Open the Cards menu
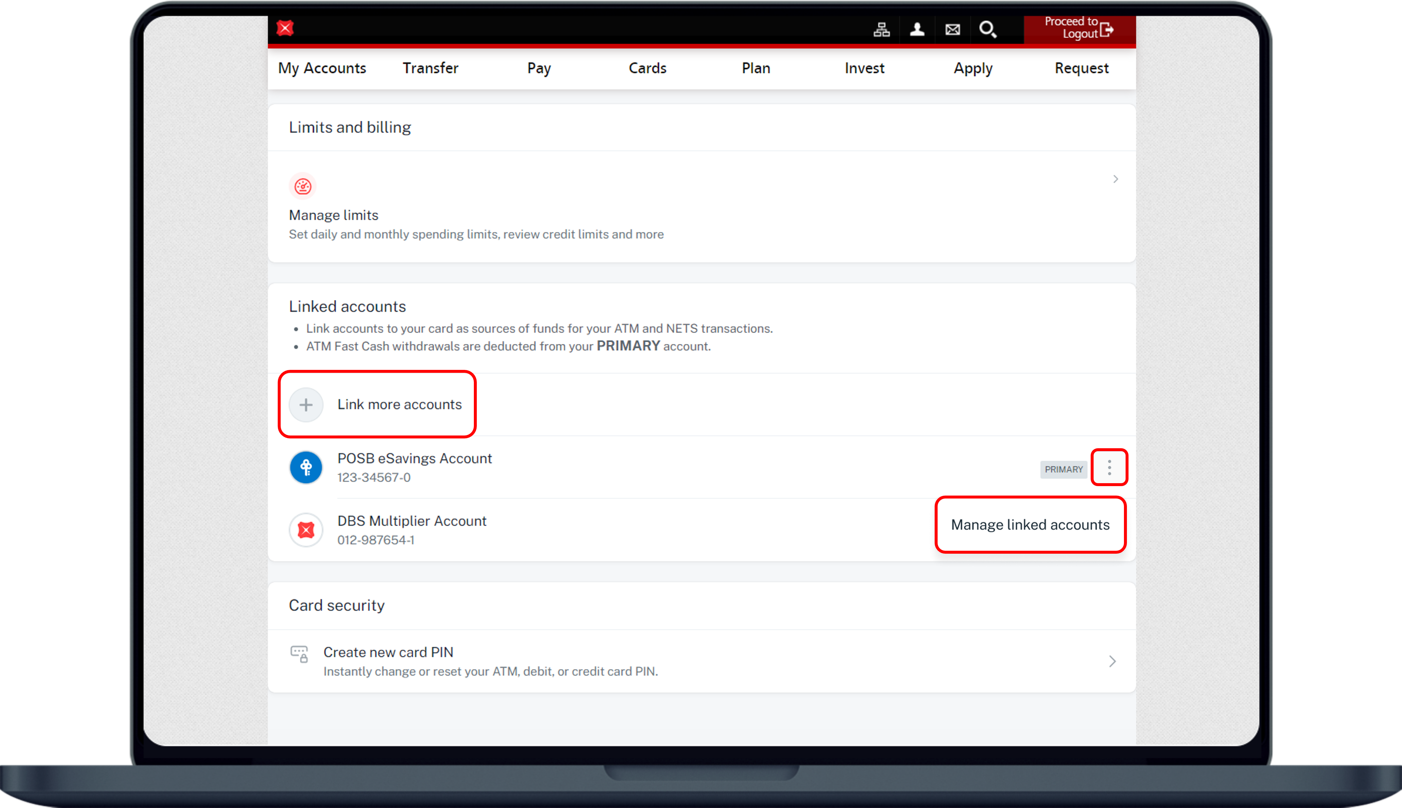 point(647,68)
